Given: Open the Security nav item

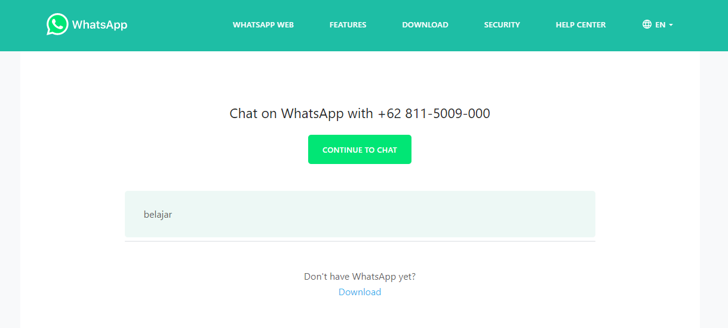Looking at the screenshot, I should 502,25.
